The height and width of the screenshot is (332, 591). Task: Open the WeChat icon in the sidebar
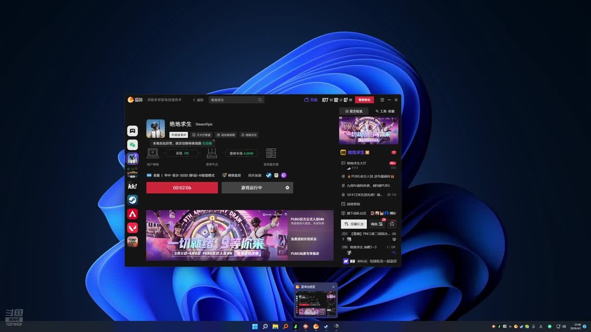pos(133,145)
